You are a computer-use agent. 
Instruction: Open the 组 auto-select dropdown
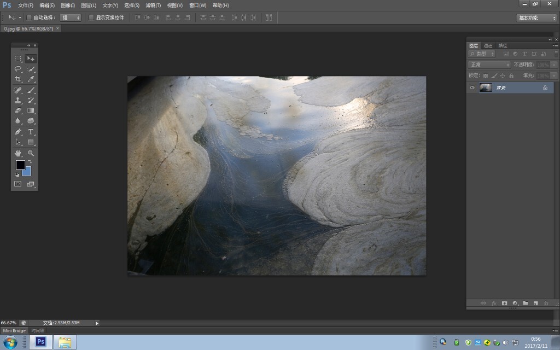coord(71,17)
